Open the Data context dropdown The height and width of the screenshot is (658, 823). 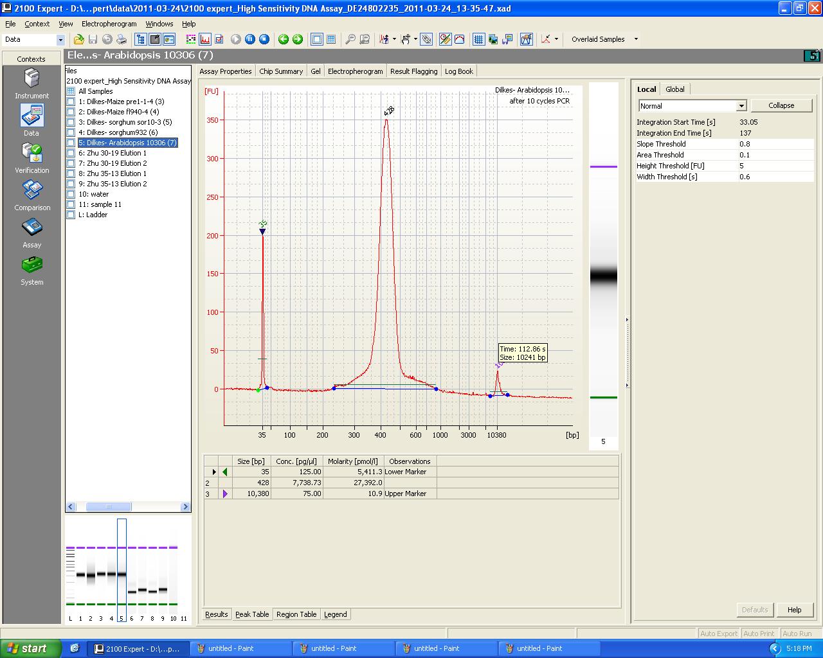(60, 40)
